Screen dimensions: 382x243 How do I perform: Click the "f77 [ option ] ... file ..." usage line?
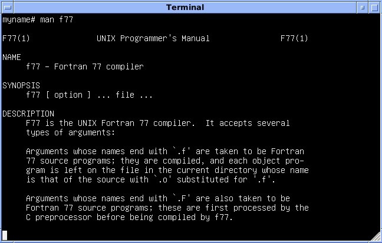pos(89,95)
